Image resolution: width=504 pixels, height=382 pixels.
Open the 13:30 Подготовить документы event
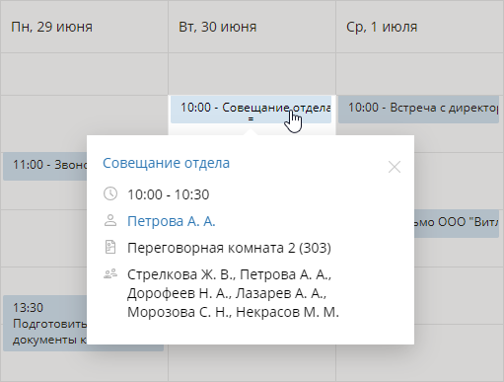point(45,323)
